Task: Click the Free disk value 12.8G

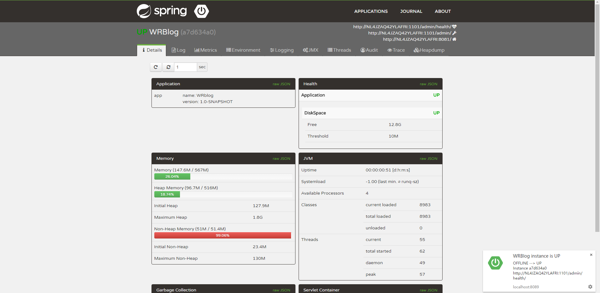Action: (395, 124)
